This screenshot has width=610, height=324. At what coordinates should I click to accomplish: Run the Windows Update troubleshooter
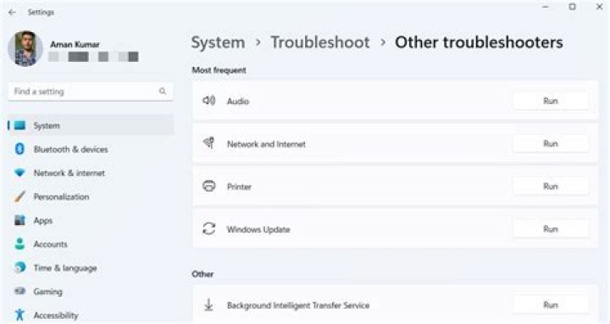tap(551, 229)
